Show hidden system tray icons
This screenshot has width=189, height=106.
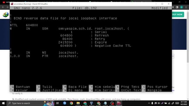click(149, 103)
